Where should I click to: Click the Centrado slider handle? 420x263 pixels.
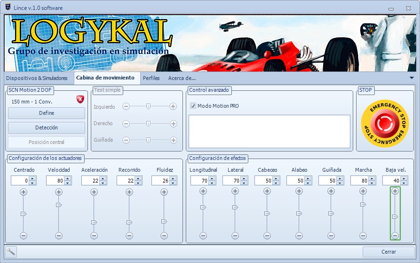tap(24, 214)
